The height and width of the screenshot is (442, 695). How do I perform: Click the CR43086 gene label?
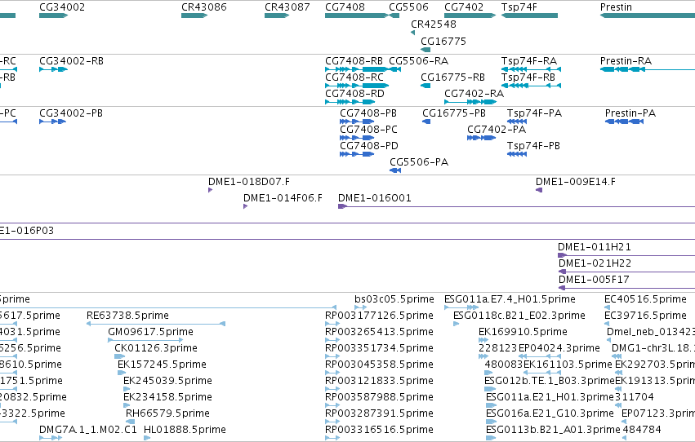click(204, 7)
